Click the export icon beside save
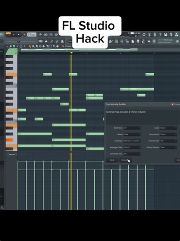This screenshot has height=241, width=180. [x=171, y=34]
